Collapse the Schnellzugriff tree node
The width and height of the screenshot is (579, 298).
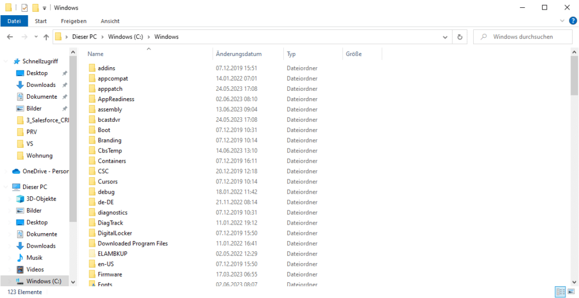pos(6,61)
